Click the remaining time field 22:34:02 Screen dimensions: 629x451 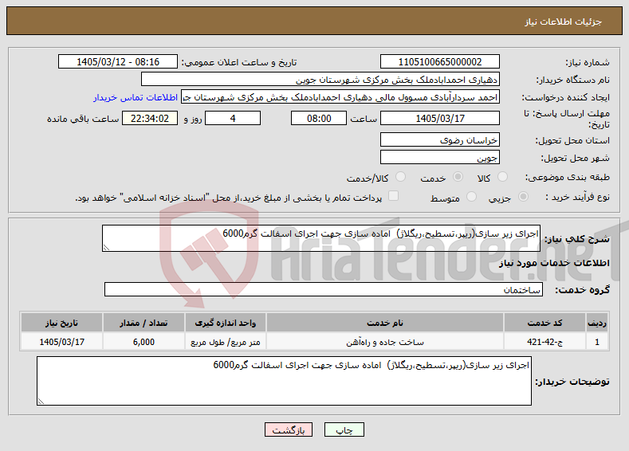[150, 118]
